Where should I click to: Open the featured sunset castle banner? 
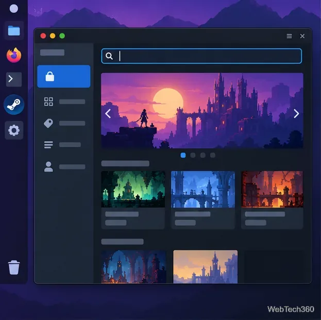(202, 111)
